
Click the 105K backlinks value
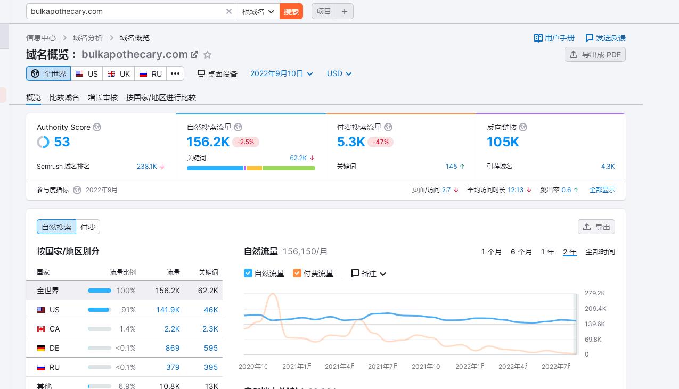pos(503,142)
